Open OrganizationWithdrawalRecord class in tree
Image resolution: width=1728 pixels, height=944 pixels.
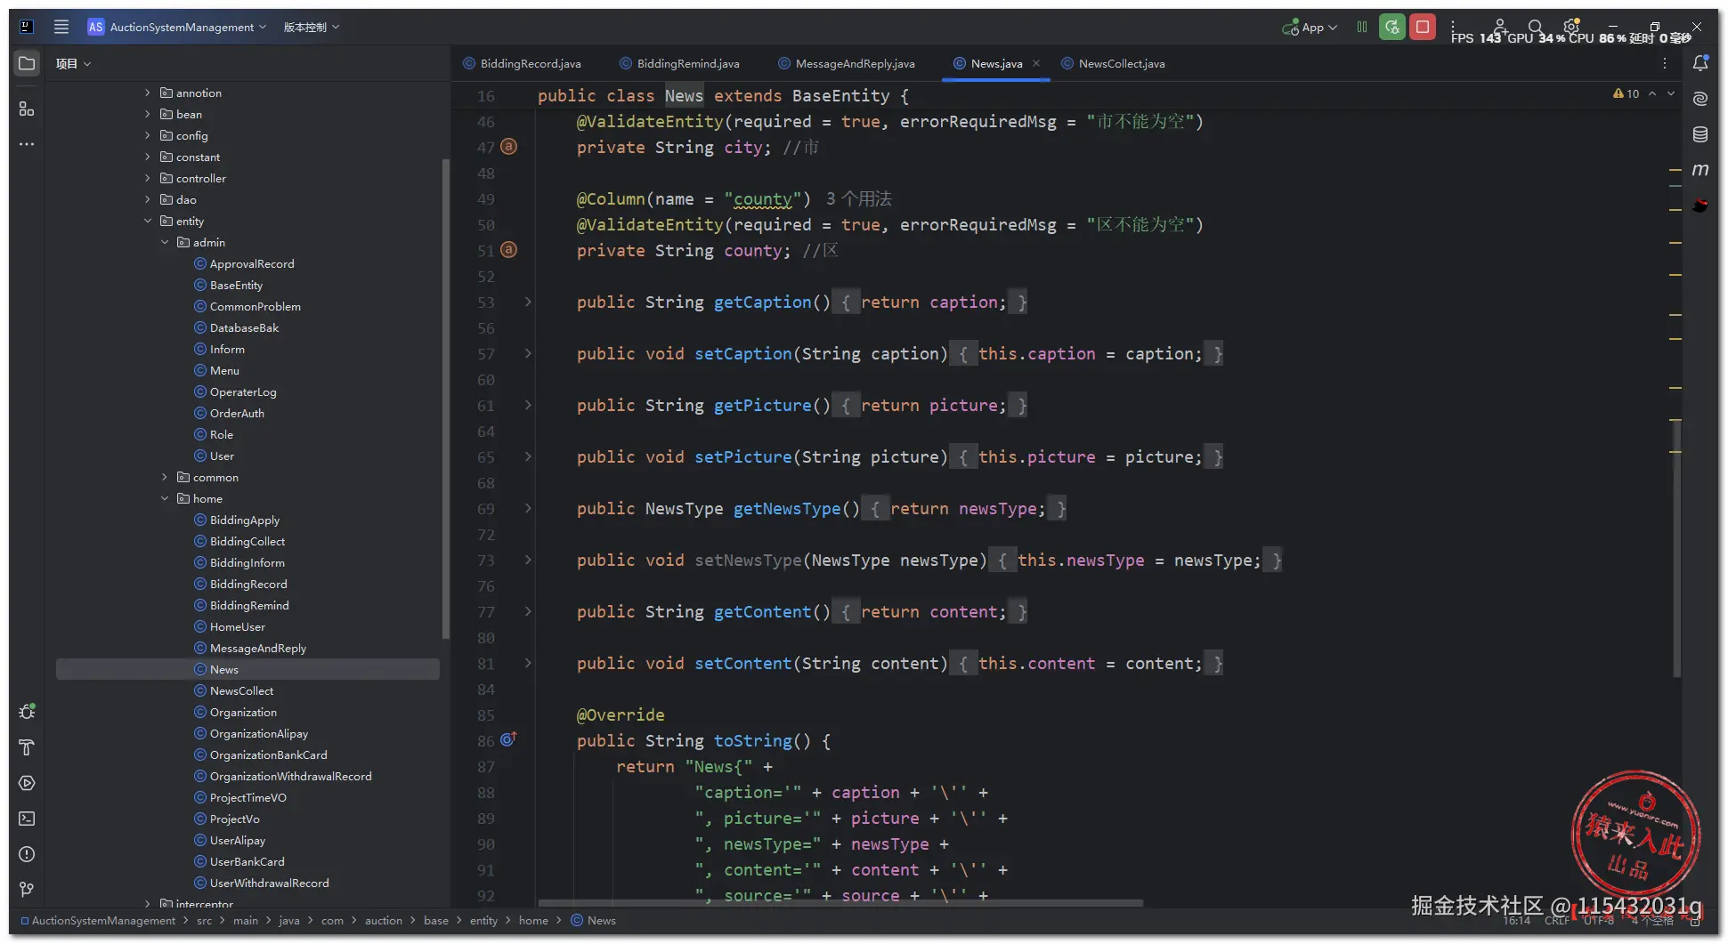pos(290,776)
